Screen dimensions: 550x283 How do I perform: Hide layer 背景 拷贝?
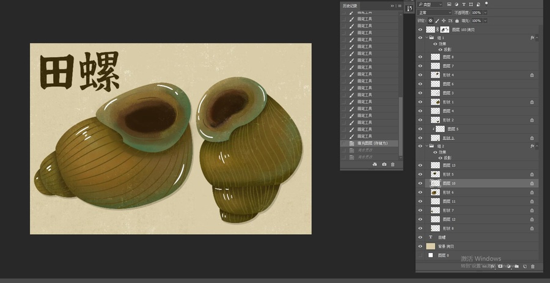click(x=420, y=246)
